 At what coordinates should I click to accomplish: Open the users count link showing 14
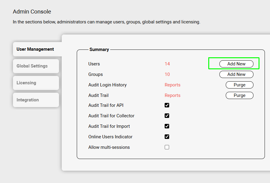167,64
